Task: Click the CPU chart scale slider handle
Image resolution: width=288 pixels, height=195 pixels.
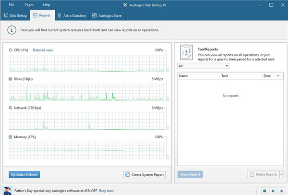Action: click(x=168, y=69)
